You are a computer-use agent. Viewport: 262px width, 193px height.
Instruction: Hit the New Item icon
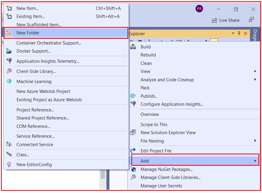pos(9,8)
